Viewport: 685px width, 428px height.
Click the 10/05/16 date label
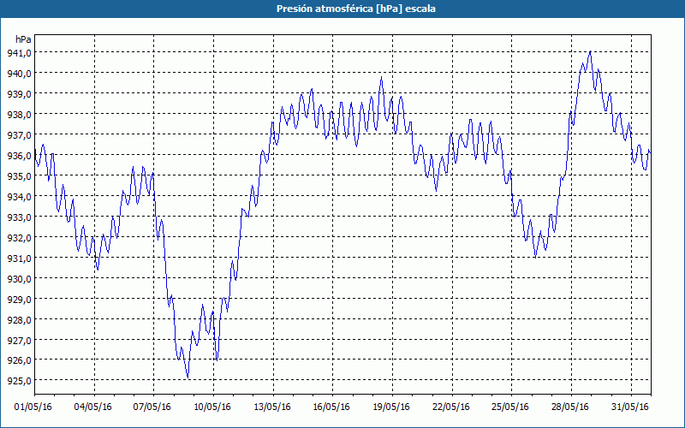212,407
